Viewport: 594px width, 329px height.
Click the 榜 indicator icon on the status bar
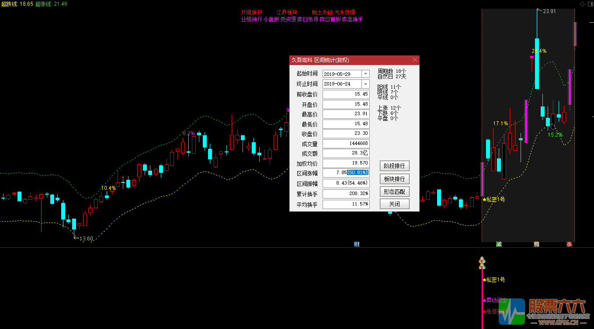click(x=537, y=244)
